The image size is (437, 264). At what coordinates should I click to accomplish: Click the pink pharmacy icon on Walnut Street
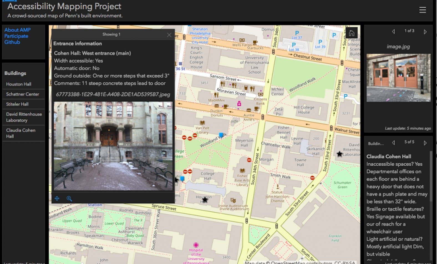click(239, 104)
